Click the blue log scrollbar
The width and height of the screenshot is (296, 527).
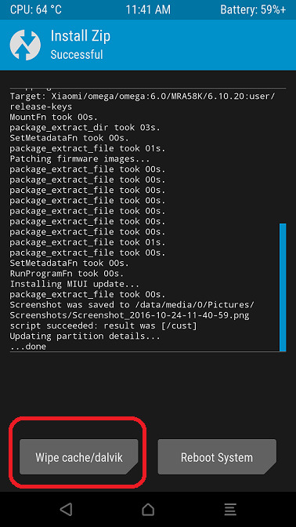click(x=283, y=287)
